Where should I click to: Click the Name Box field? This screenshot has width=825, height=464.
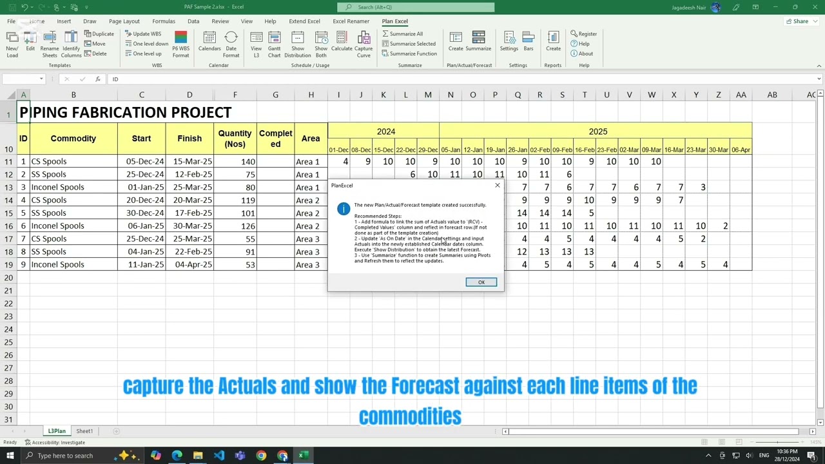[21, 79]
